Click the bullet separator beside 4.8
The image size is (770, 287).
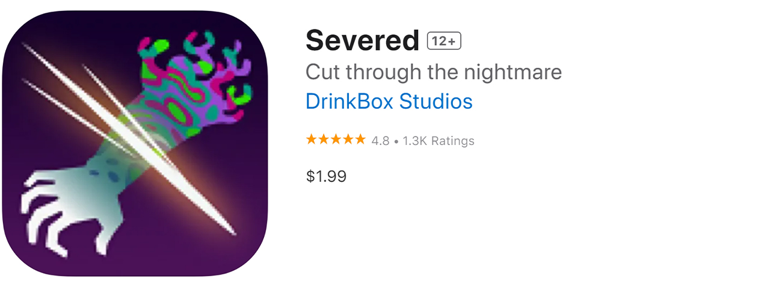[x=396, y=141]
